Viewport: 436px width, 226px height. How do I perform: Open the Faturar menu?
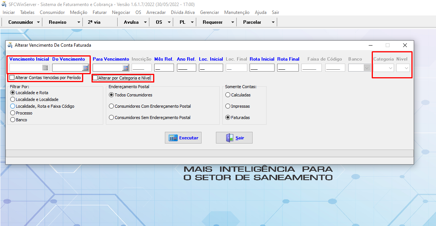[x=99, y=12]
